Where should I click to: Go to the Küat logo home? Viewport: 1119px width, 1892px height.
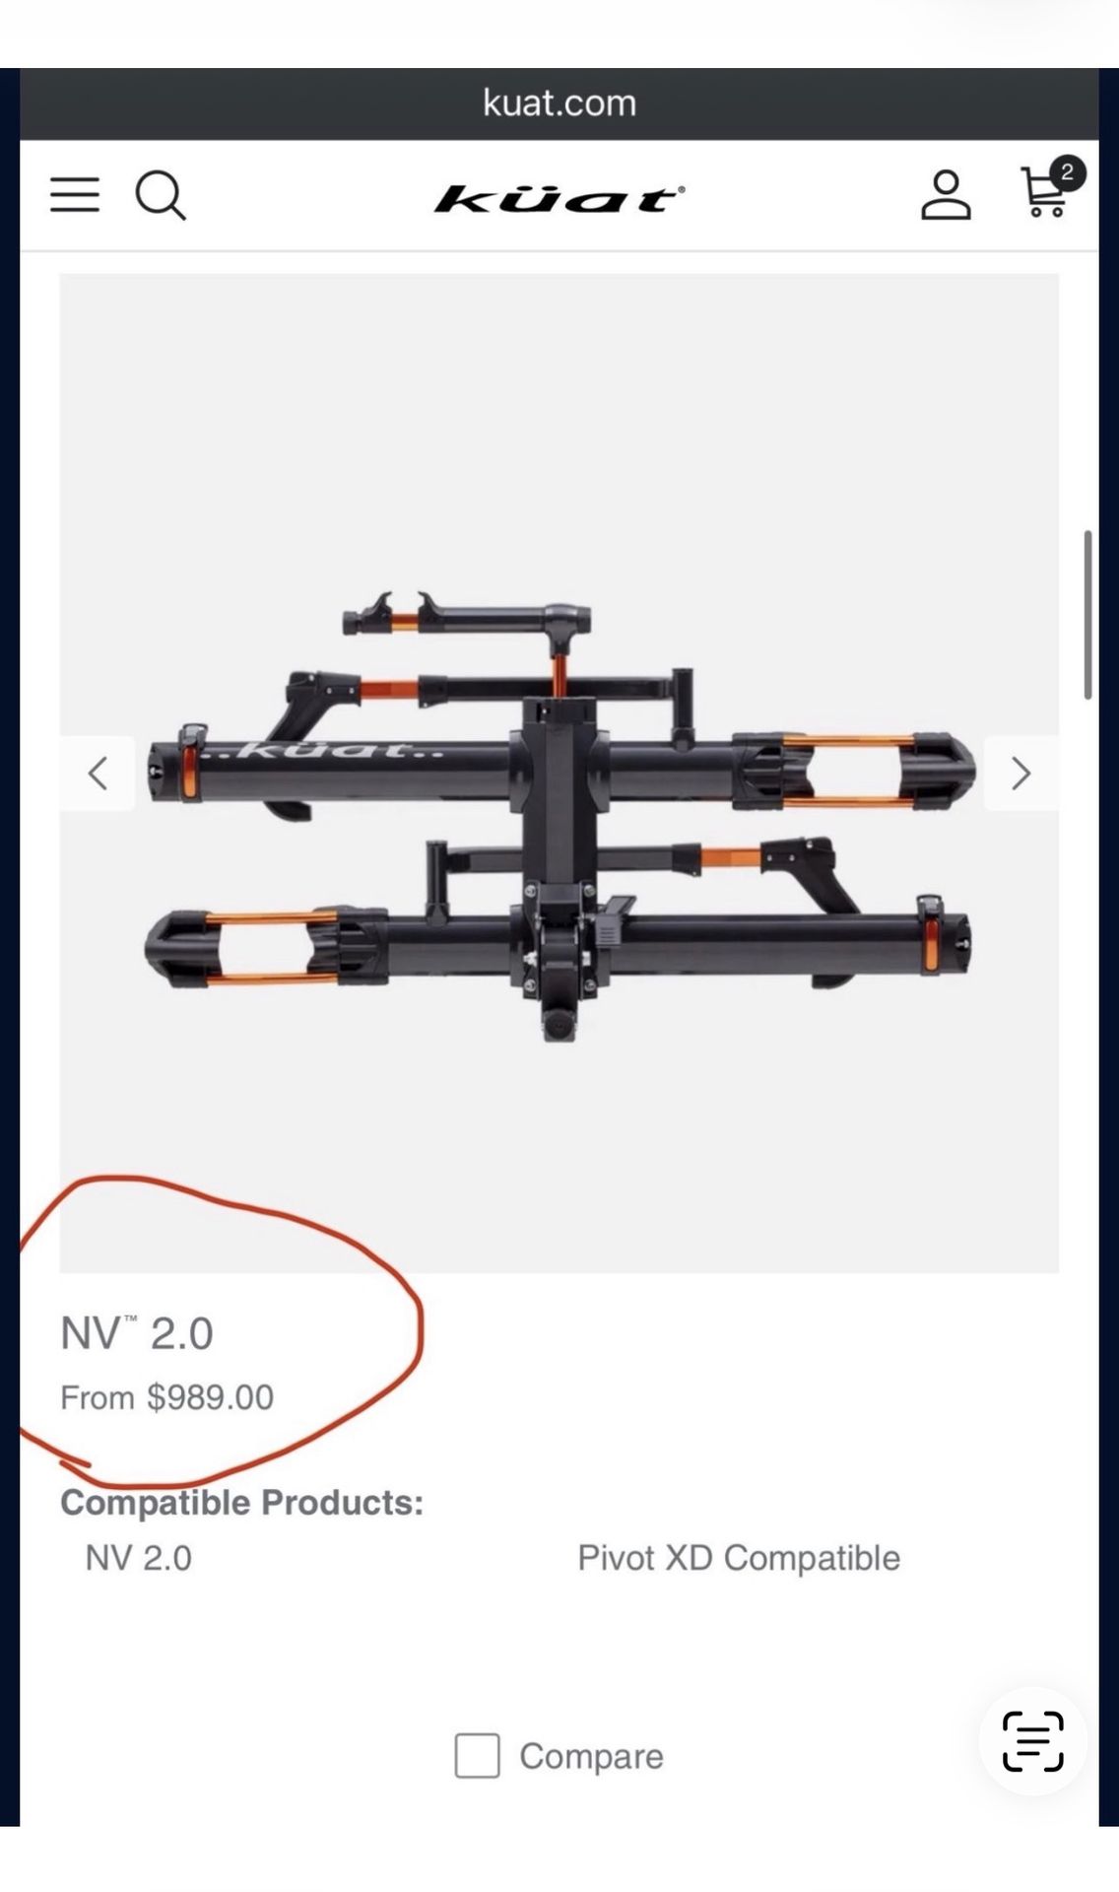pos(559,198)
